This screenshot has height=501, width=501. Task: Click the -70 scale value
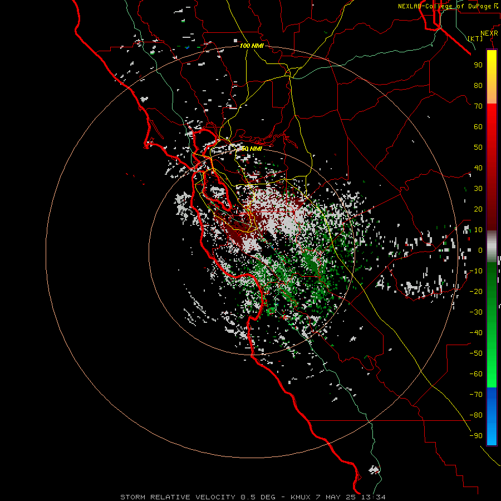476,395
